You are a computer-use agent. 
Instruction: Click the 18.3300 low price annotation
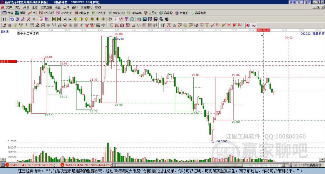point(222,141)
